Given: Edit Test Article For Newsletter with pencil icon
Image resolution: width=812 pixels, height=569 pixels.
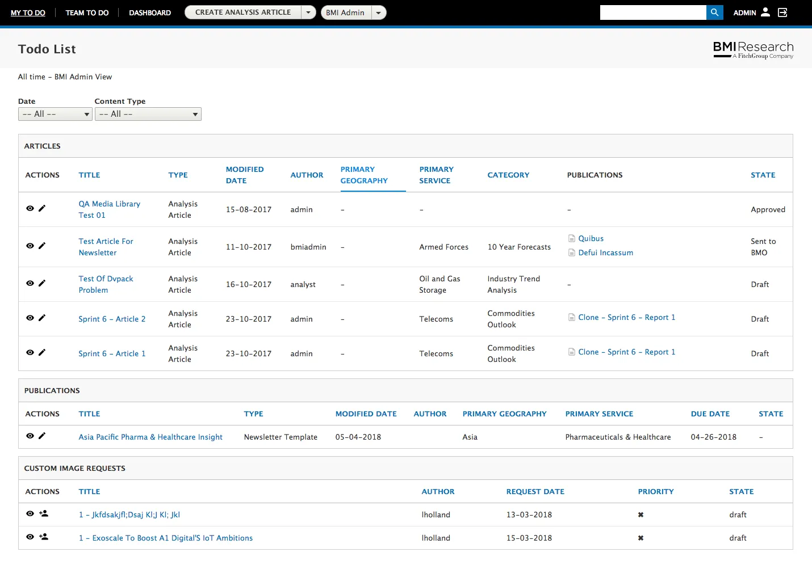Looking at the screenshot, I should click(42, 246).
